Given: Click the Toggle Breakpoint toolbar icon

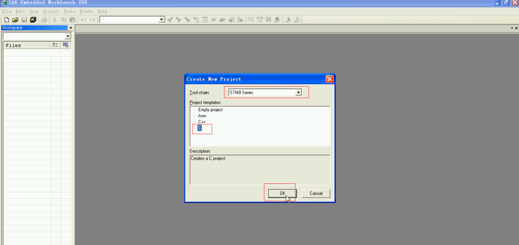Looking at the screenshot, I should click(278, 20).
